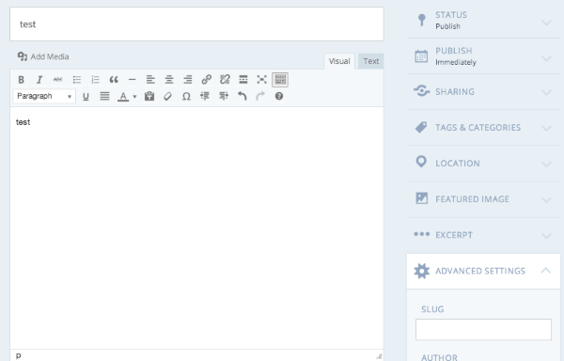Screen dimensions: 564x361
Task: Click the 'p' element path
Action: tap(19, 355)
